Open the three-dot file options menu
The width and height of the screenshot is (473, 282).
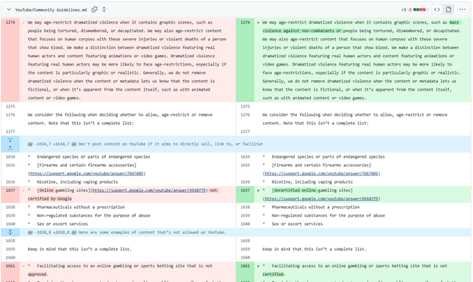coord(462,10)
